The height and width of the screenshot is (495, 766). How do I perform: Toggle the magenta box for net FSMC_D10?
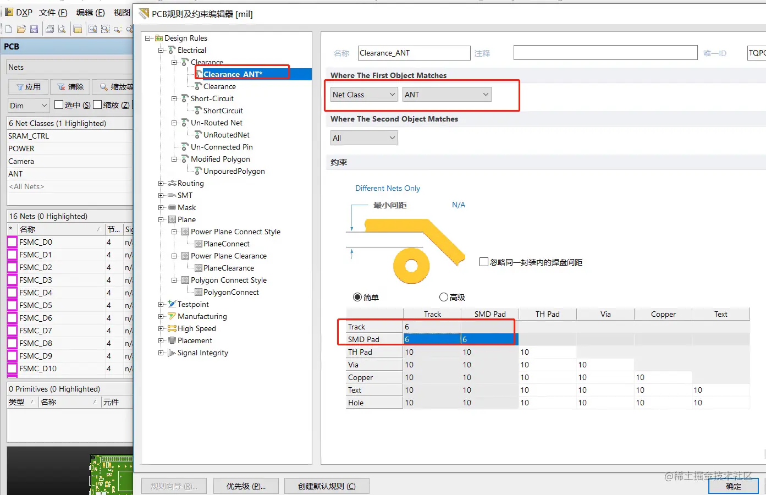pyautogui.click(x=12, y=369)
